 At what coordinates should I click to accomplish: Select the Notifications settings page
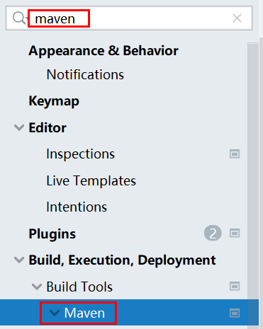pos(85,75)
